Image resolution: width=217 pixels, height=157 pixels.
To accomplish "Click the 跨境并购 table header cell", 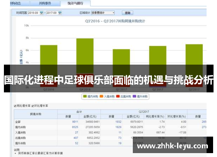I will click(36, 114).
